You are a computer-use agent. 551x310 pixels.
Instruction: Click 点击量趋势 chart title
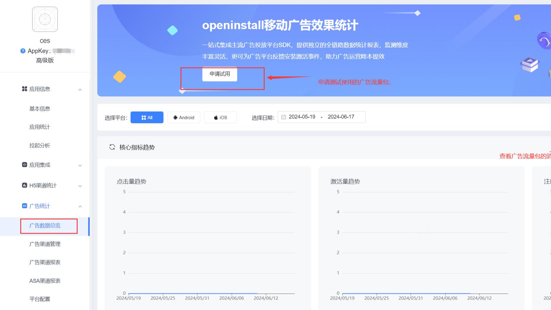click(x=131, y=182)
